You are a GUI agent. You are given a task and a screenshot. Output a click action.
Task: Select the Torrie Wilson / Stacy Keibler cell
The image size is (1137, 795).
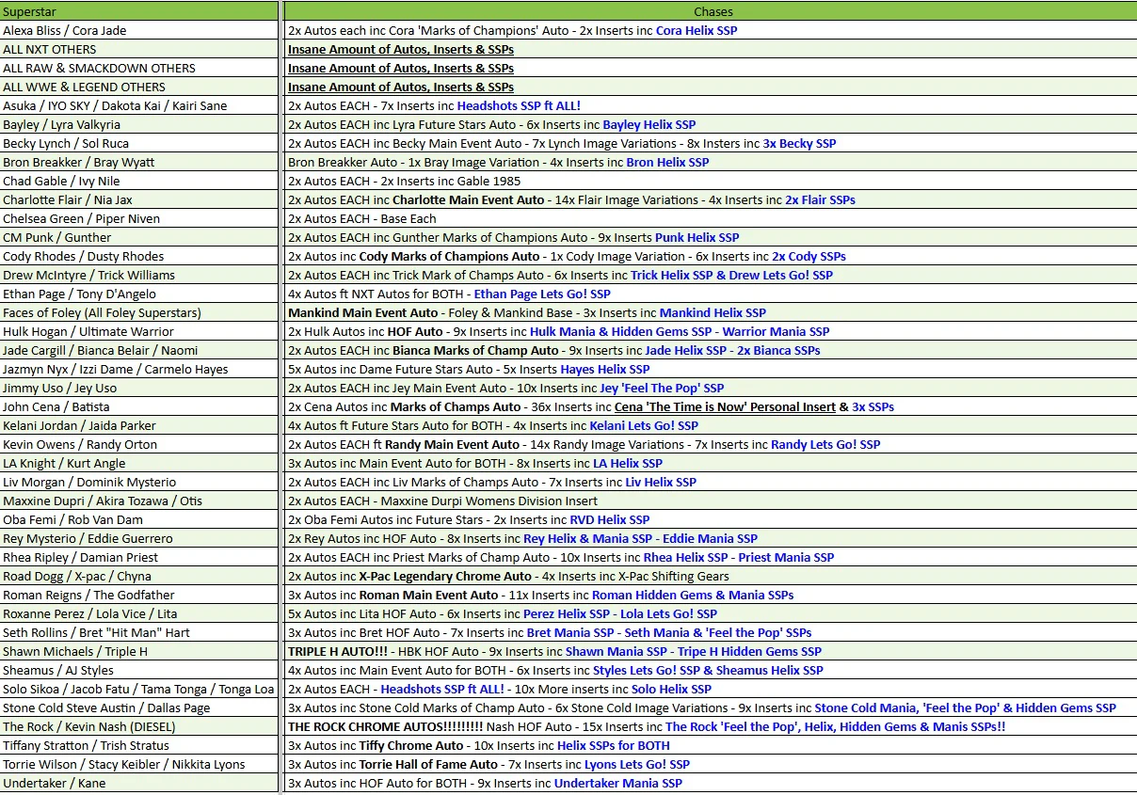point(139,764)
